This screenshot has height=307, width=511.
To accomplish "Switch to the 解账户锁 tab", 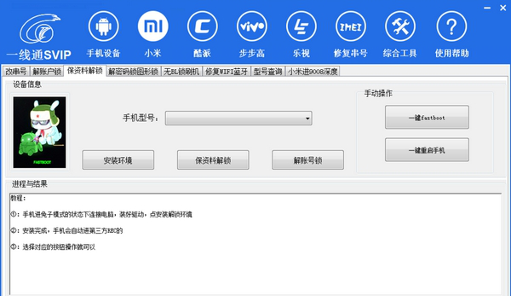I will [x=47, y=72].
